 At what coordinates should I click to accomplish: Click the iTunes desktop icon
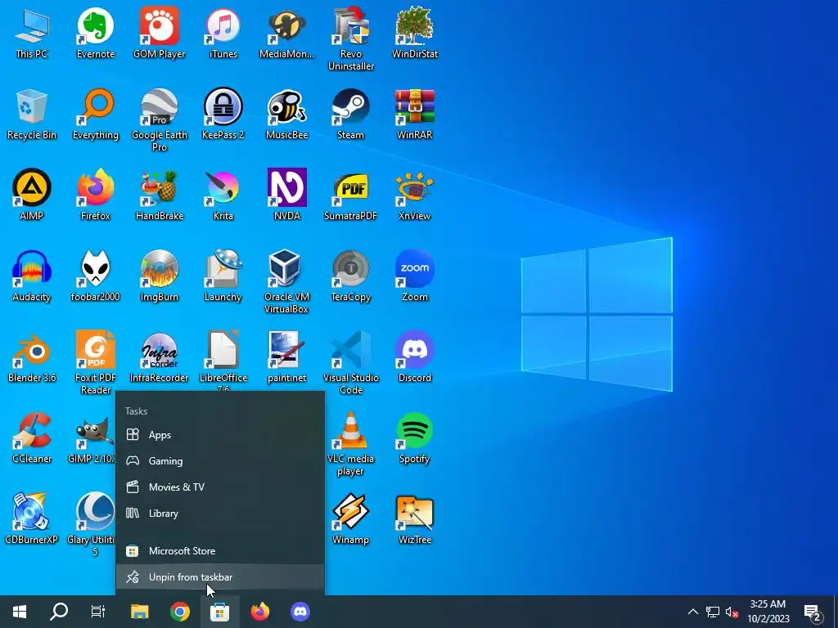(223, 33)
